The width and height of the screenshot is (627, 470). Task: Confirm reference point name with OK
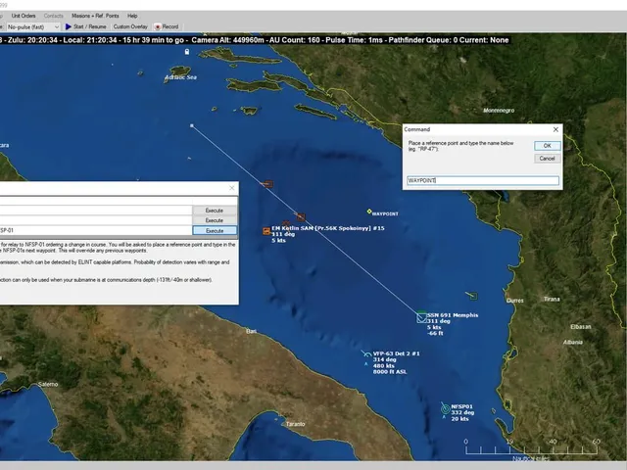[x=547, y=146]
